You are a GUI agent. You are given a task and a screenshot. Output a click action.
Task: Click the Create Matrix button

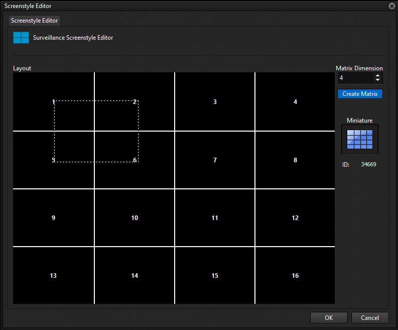360,94
